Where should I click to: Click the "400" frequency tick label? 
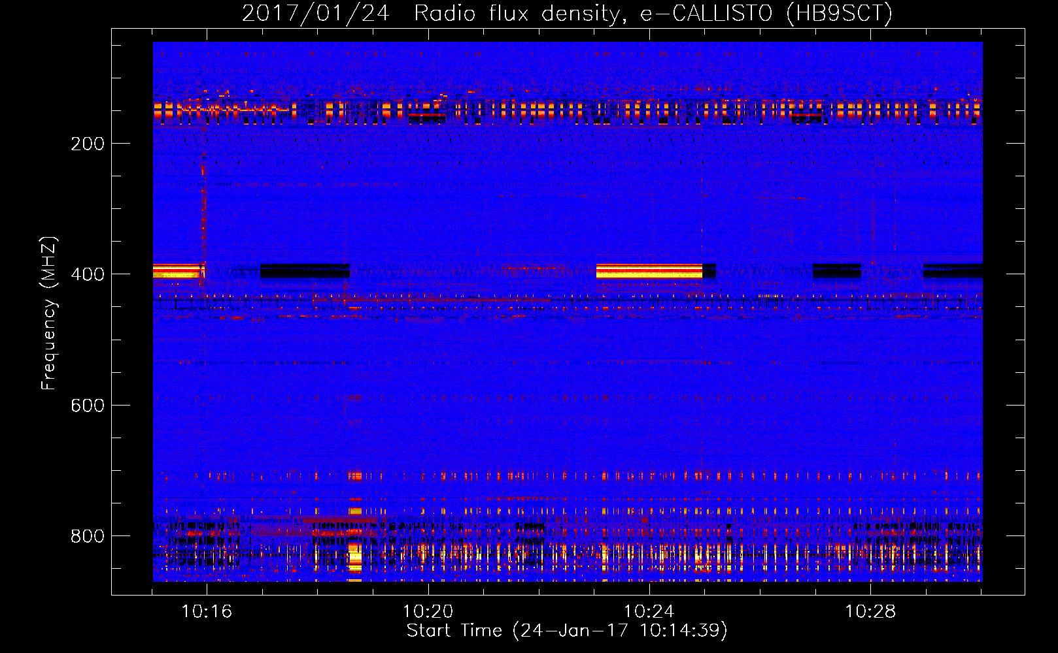88,274
